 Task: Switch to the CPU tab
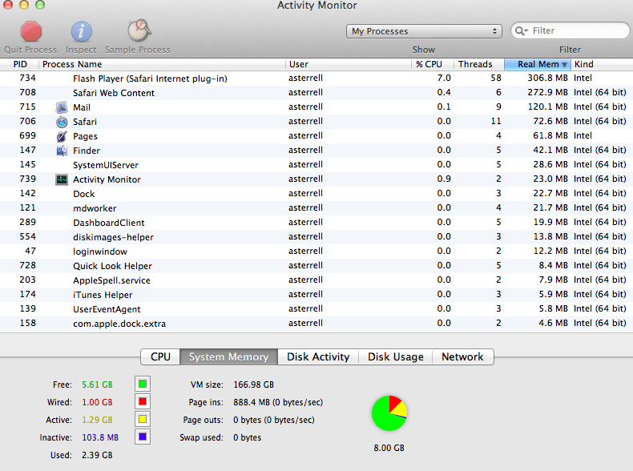pyautogui.click(x=160, y=356)
